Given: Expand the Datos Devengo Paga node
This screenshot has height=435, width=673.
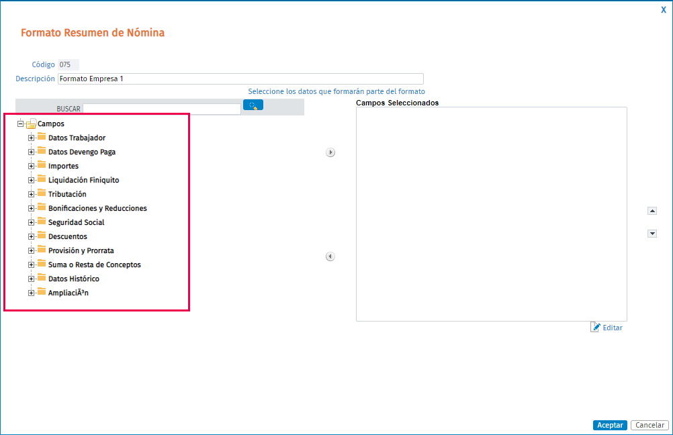Looking at the screenshot, I should pos(31,152).
